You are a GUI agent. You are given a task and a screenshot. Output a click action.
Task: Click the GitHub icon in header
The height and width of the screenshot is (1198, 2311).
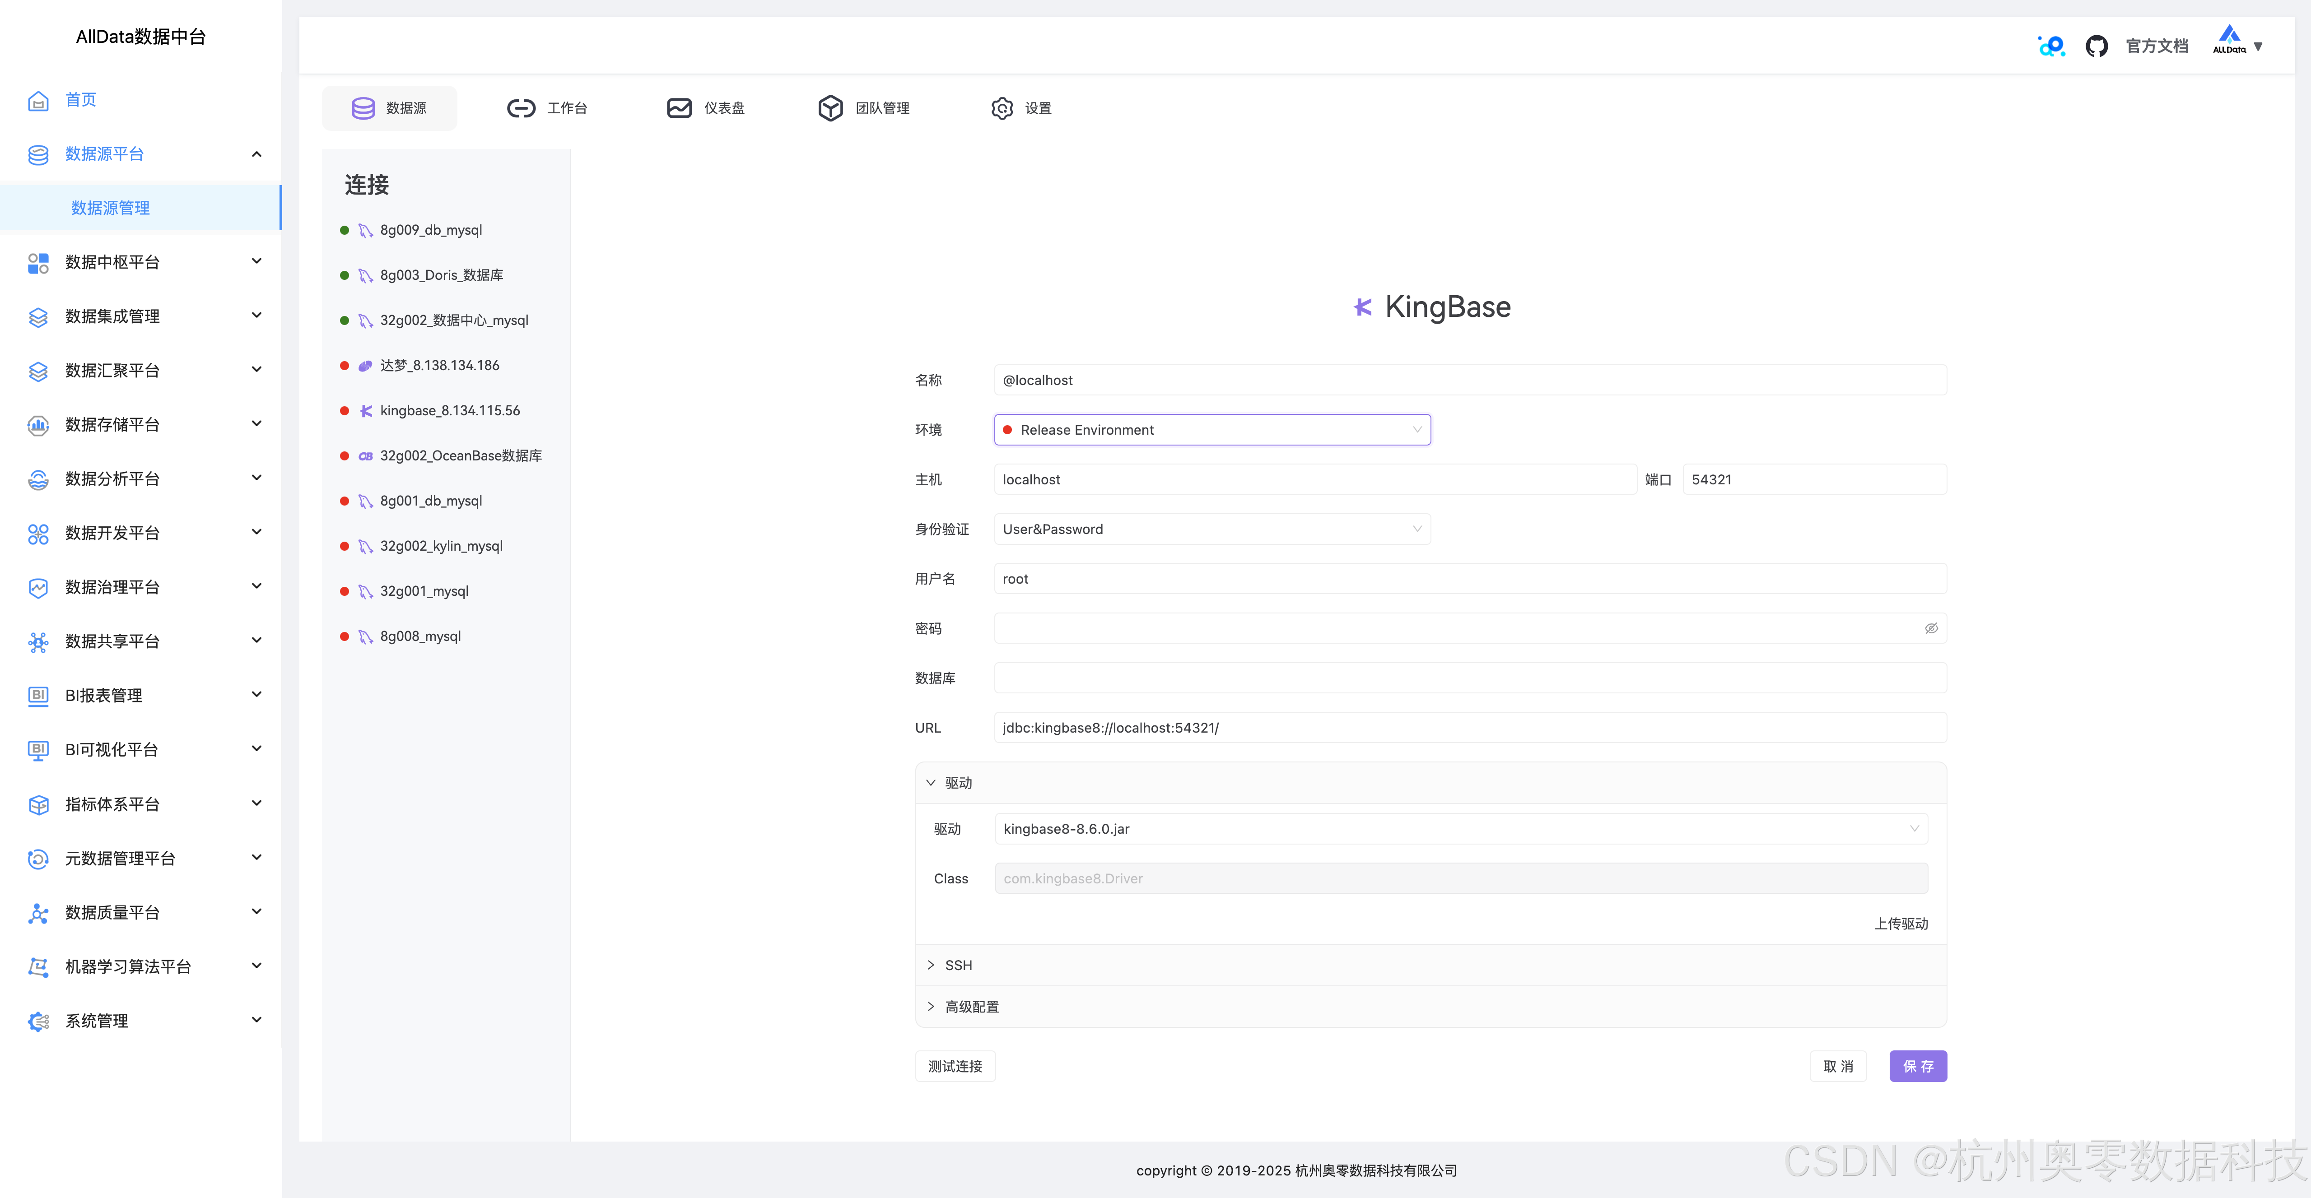[x=2096, y=46]
